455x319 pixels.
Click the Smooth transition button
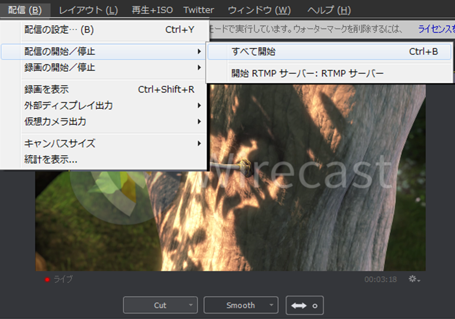[241, 305]
